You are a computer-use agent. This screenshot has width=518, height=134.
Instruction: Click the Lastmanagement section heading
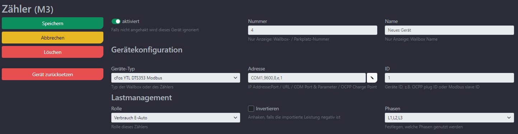tap(142, 97)
